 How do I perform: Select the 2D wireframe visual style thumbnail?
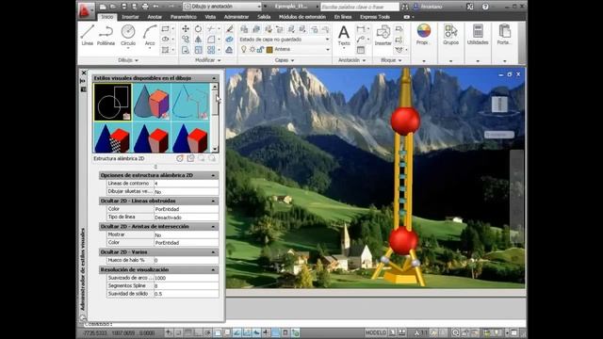click(113, 103)
